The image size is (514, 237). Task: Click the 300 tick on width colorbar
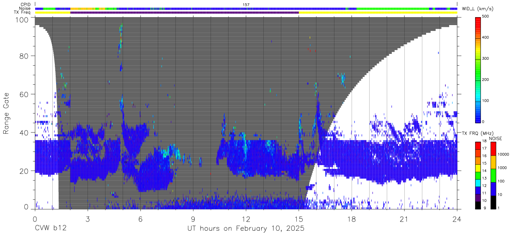pyautogui.click(x=486, y=59)
